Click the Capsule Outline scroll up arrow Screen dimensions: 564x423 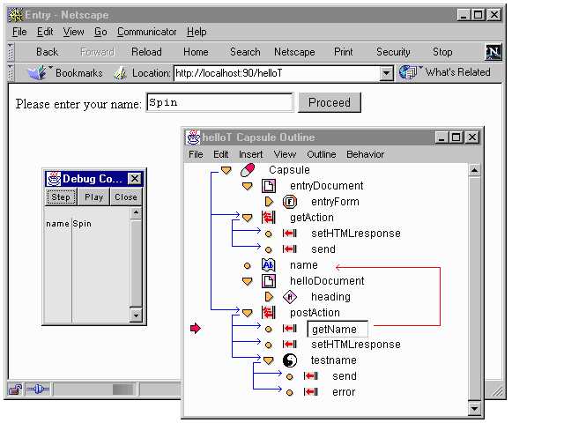475,170
